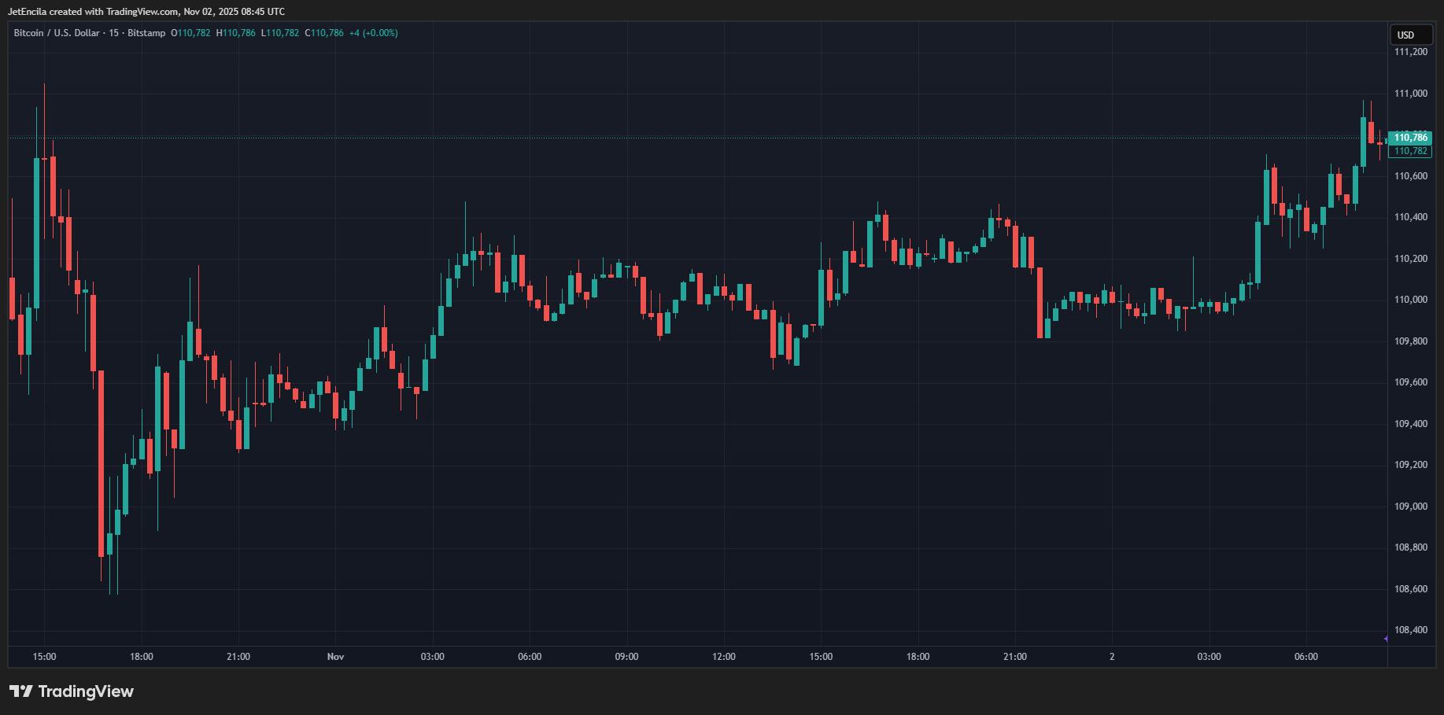Select the Nov date label on time axis

point(335,657)
